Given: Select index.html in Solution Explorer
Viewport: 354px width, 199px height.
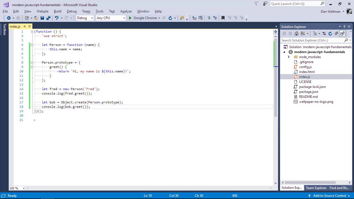Looking at the screenshot, I should pos(307,72).
